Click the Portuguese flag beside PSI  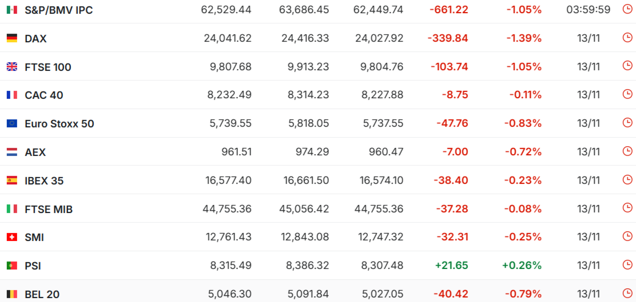click(x=12, y=265)
